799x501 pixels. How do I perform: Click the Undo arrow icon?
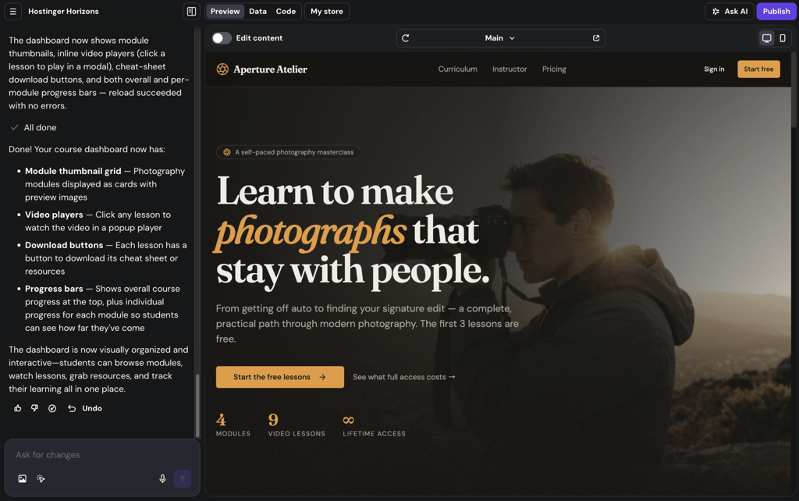tap(72, 408)
